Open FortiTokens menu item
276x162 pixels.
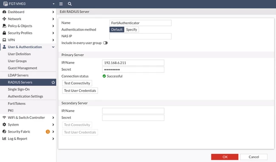(28, 103)
